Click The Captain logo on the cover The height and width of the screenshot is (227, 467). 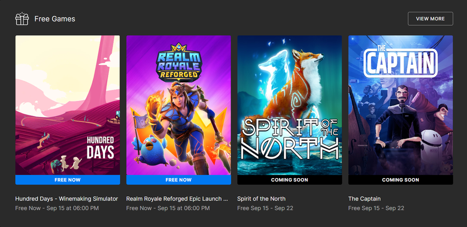(401, 61)
